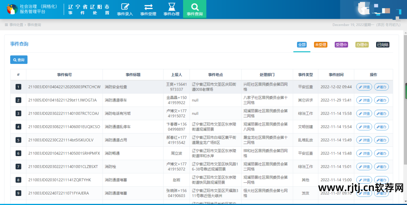Click the 文明创建 event type cell
Image resolution: width=407 pixels, height=205 pixels.
(306, 127)
